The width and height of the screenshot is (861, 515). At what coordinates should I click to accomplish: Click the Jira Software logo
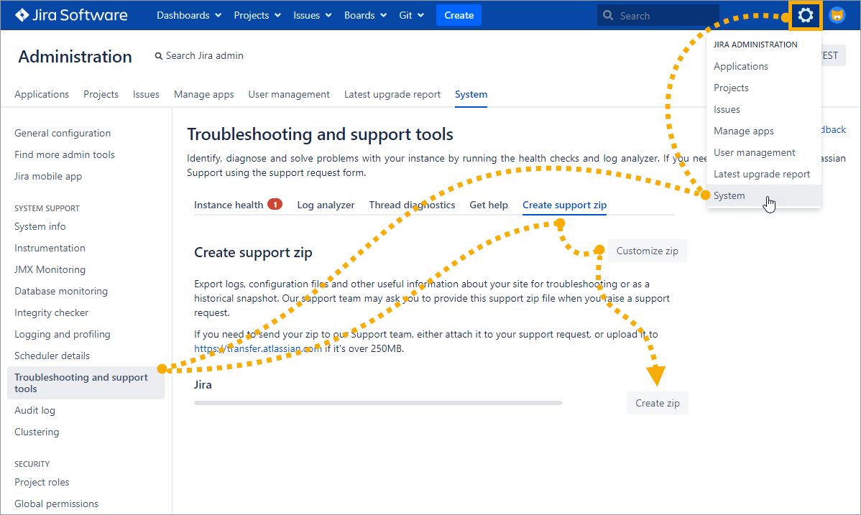coord(71,15)
